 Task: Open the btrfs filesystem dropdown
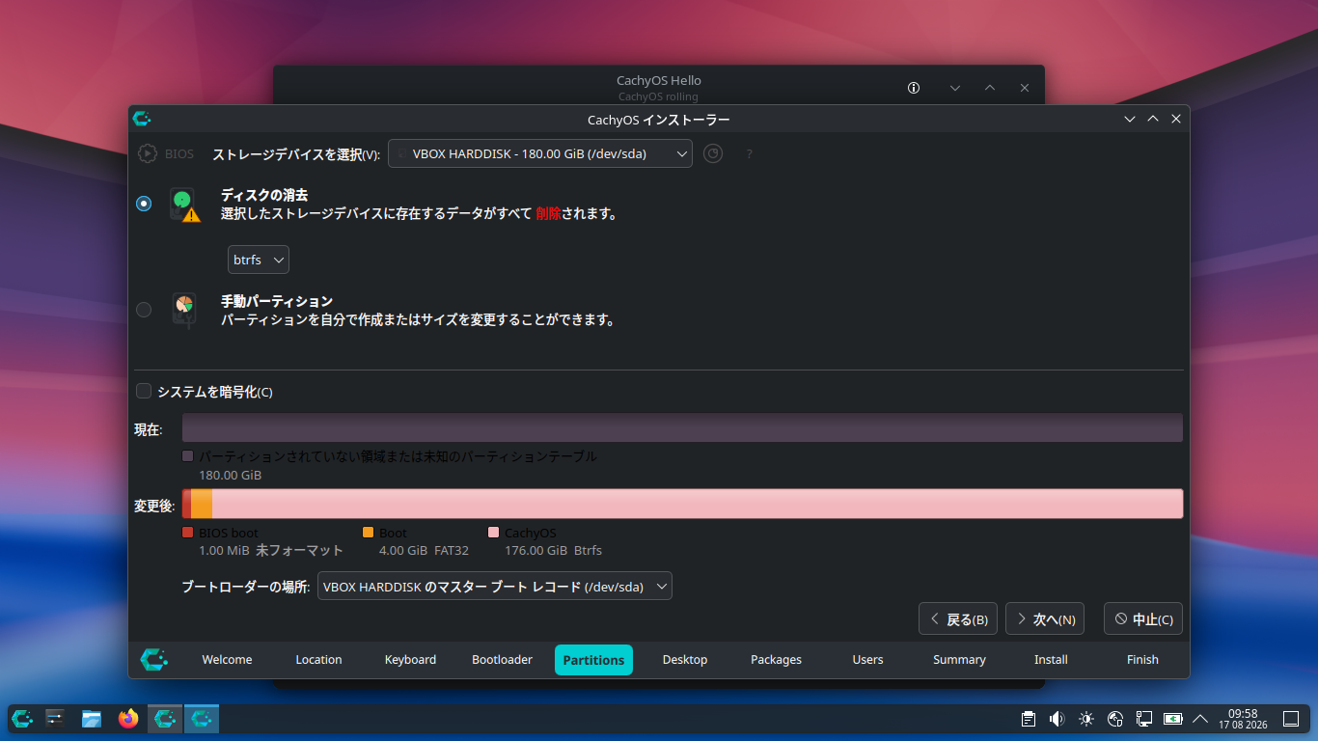[259, 260]
